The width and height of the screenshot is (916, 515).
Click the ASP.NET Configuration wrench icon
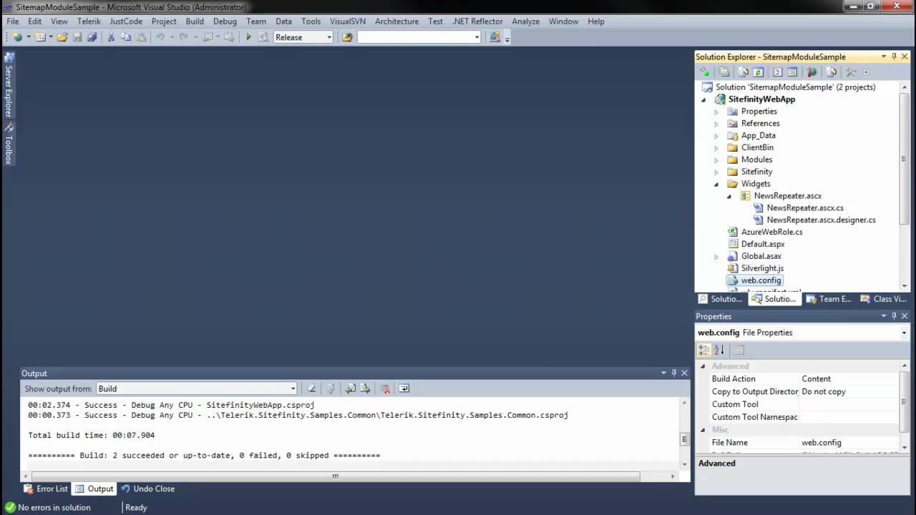click(x=851, y=72)
